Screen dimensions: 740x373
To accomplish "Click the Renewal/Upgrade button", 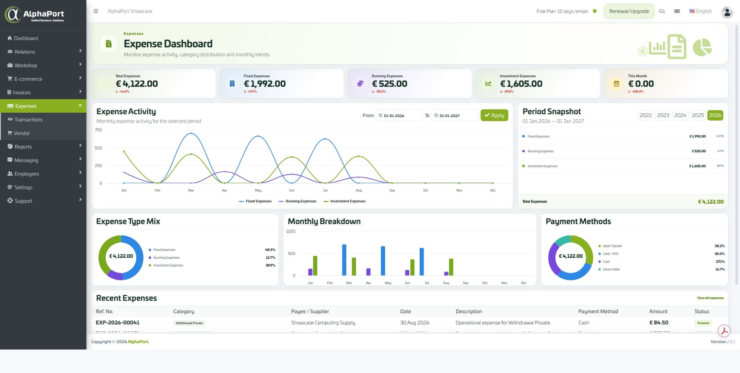I will 629,11.
